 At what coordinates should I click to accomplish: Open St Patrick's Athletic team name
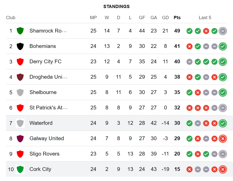(x=48, y=108)
